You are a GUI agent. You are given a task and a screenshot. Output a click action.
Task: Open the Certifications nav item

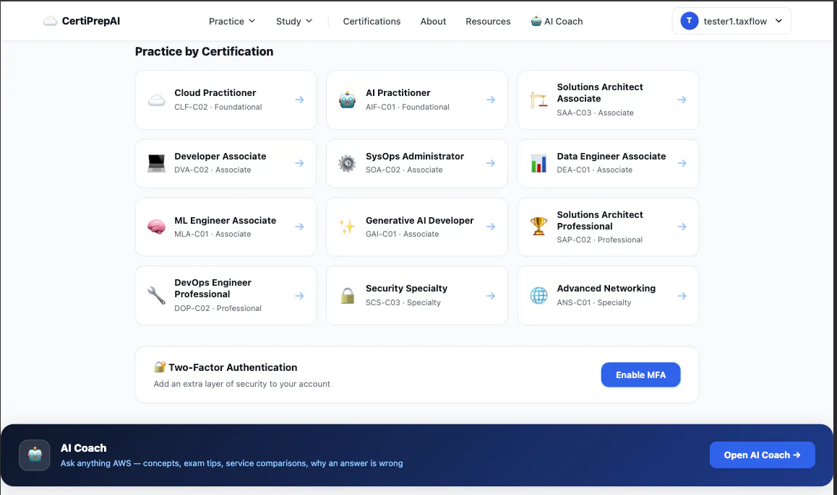(372, 22)
